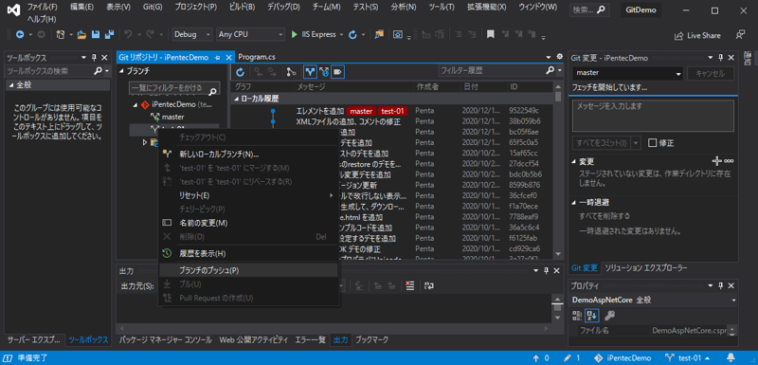
Task: Collapse the ブランチ section
Action: (121, 71)
